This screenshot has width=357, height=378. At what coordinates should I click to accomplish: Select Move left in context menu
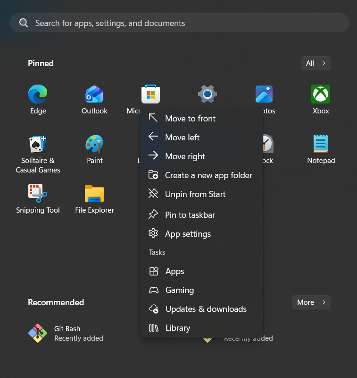click(201, 137)
